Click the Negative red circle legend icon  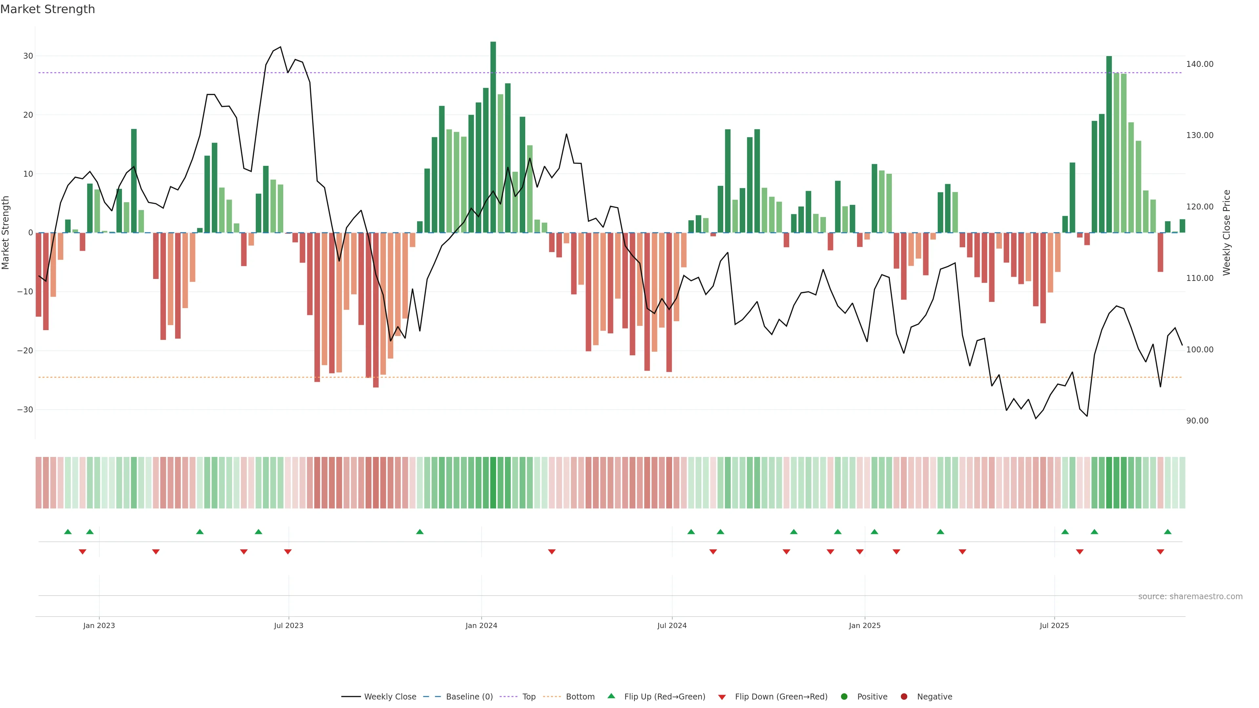coord(904,696)
